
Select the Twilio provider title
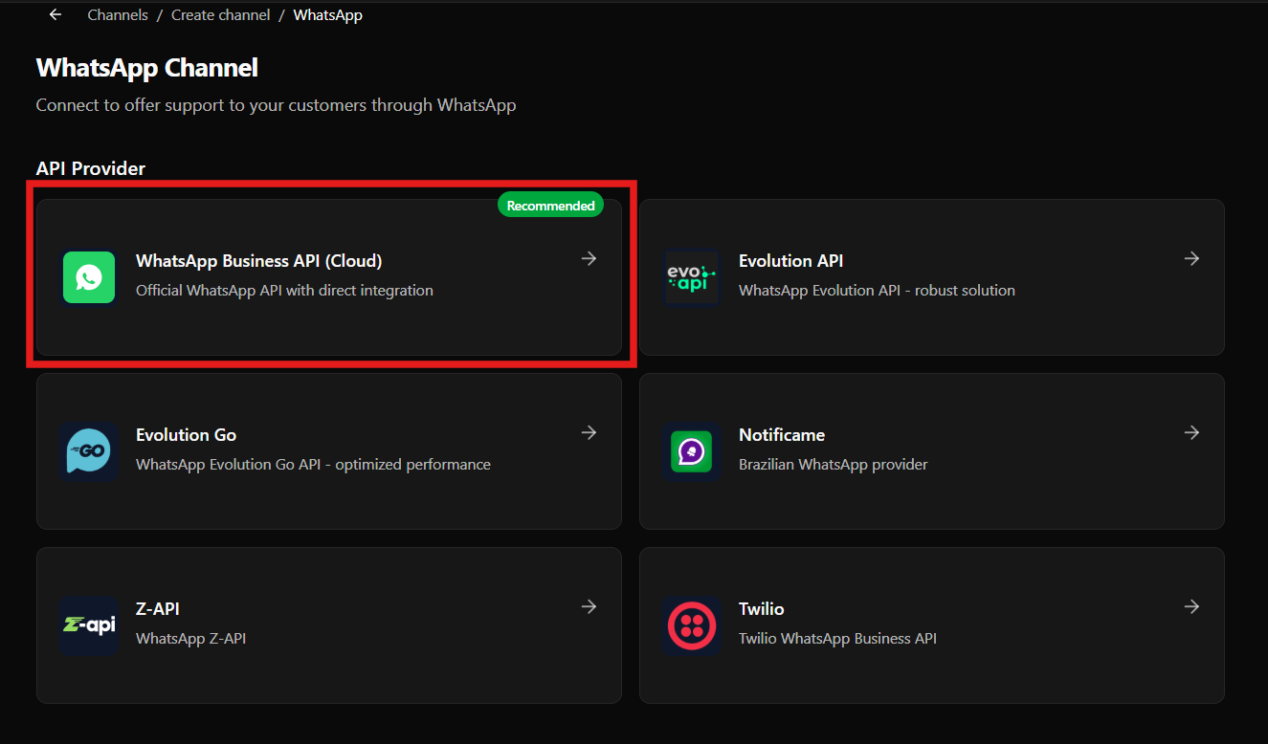point(761,608)
